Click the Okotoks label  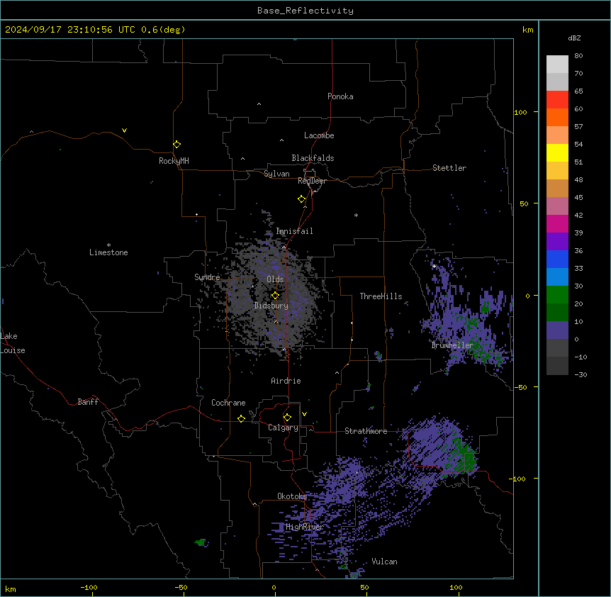pos(292,496)
